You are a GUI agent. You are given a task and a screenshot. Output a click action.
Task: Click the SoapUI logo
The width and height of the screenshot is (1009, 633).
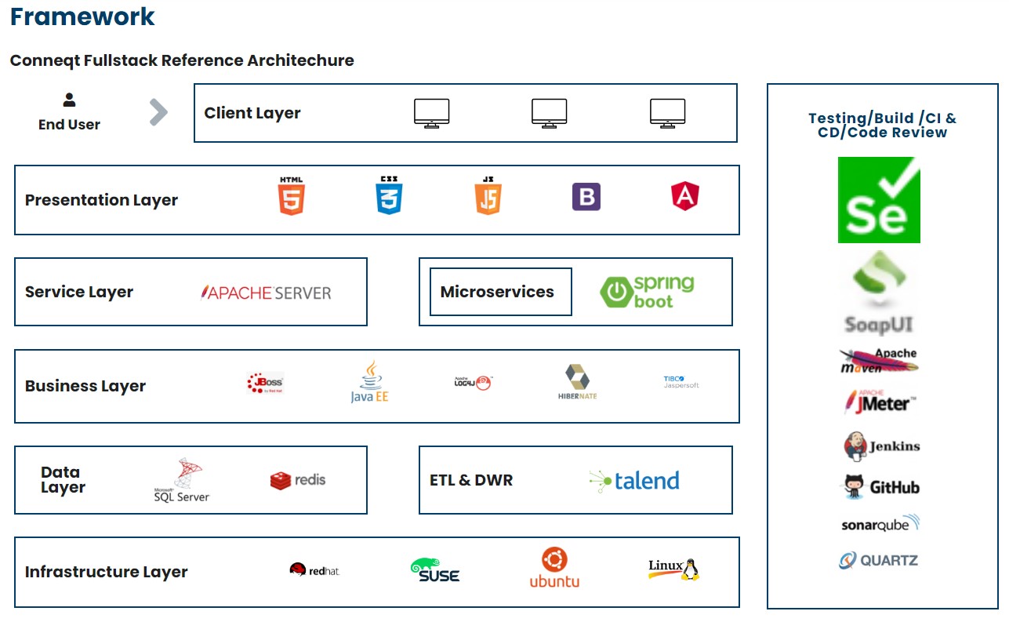point(879,293)
